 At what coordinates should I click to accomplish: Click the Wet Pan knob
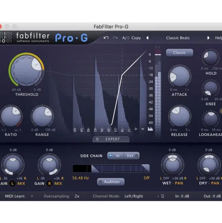coord(172,165)
